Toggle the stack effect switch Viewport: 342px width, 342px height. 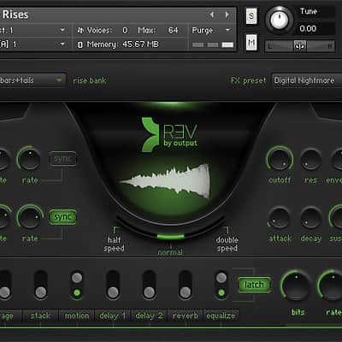pos(40,285)
